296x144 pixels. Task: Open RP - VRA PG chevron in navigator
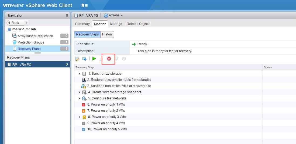coord(67,64)
